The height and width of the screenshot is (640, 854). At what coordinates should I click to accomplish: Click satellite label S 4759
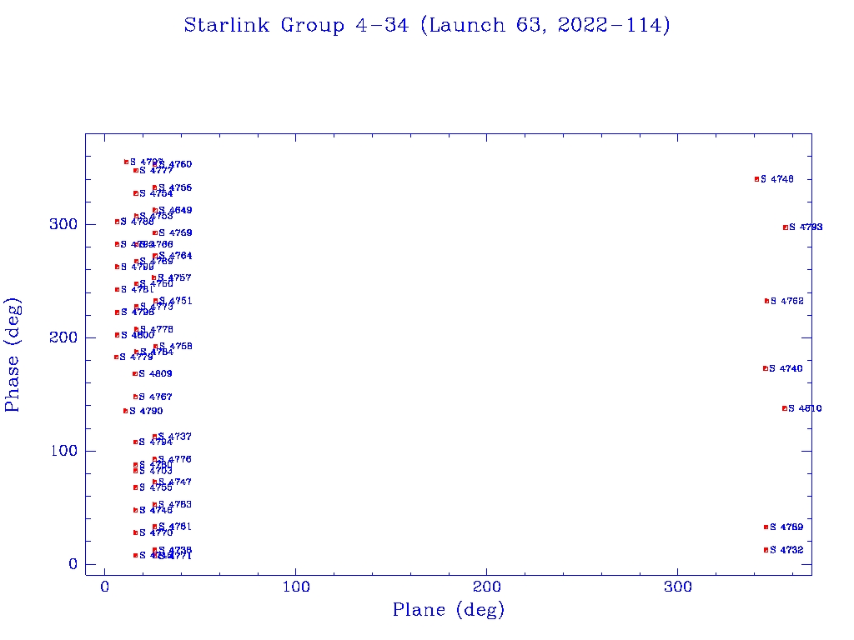pos(175,233)
